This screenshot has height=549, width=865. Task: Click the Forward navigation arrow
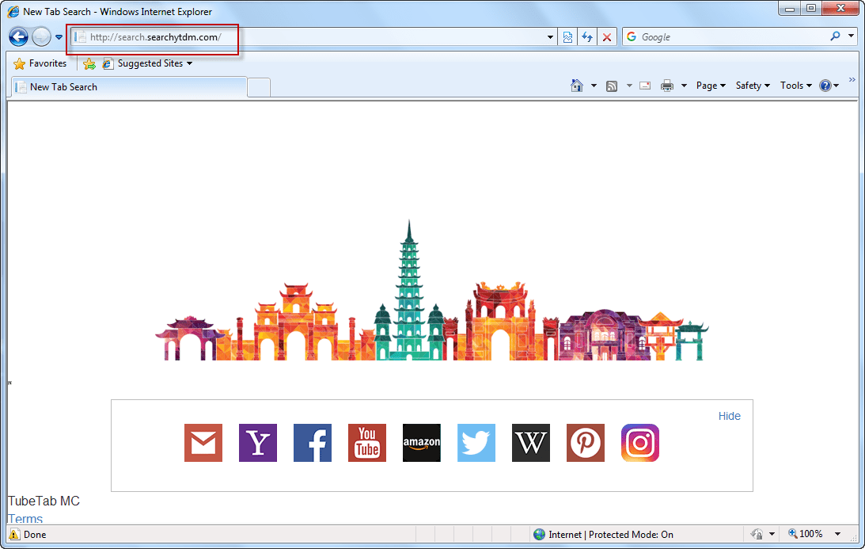41,37
